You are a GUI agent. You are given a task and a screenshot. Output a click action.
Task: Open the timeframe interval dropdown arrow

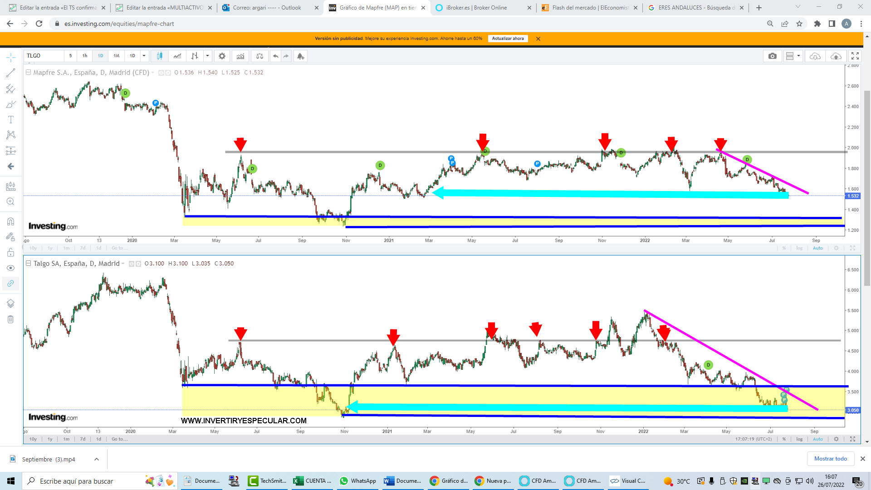pyautogui.click(x=144, y=56)
